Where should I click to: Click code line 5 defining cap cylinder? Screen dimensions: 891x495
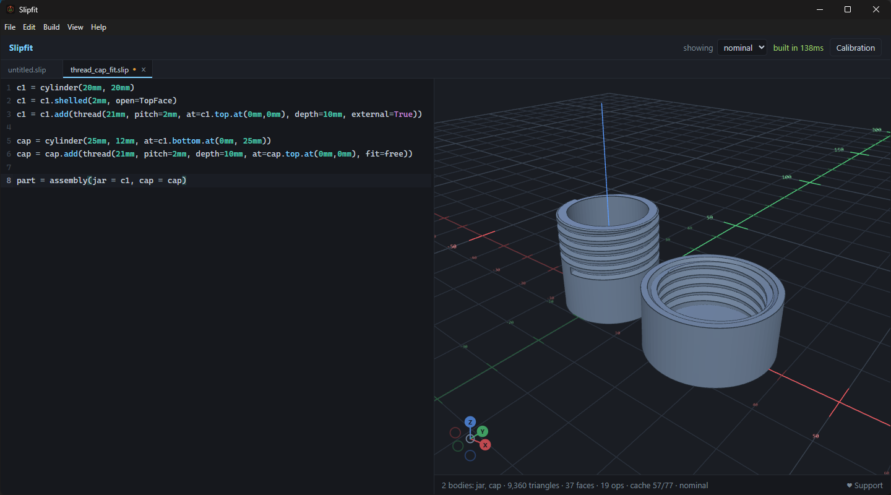(144, 140)
